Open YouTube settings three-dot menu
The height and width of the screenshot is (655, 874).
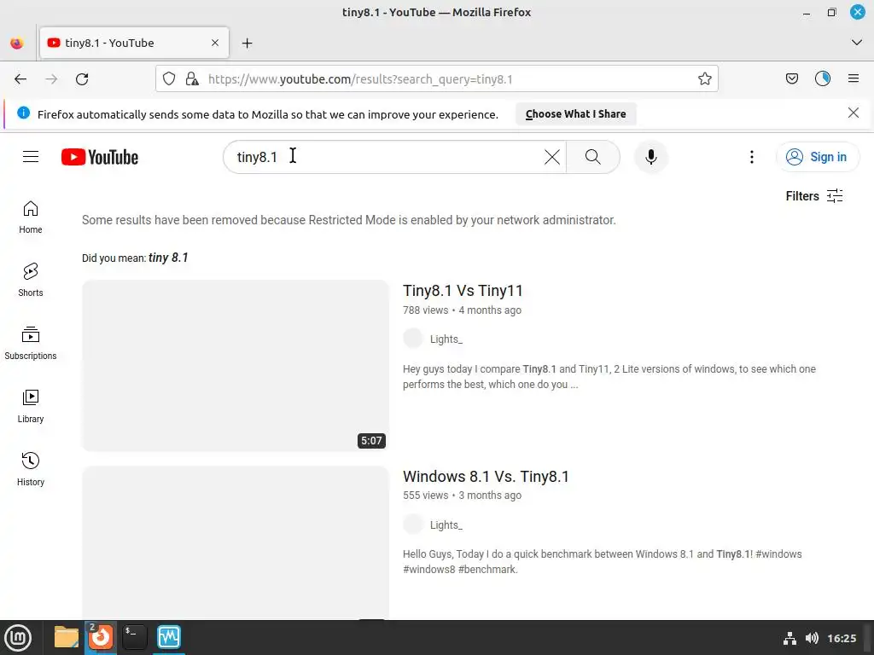(x=751, y=157)
